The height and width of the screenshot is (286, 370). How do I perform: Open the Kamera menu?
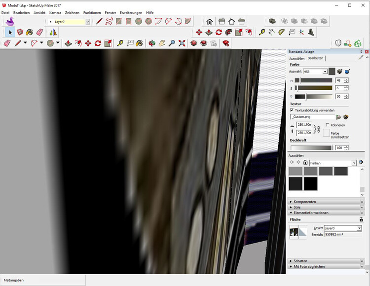pos(55,12)
